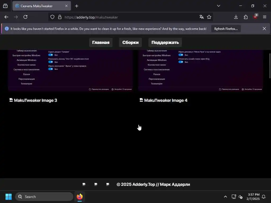Viewport: 271px width, 203px height.
Task: Open clock and date 3:57 PM
Action: click(253, 197)
